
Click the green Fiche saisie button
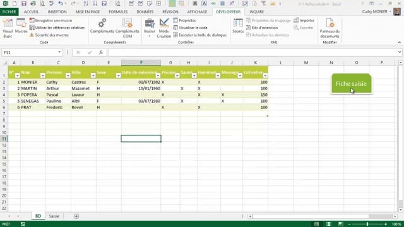click(x=352, y=84)
